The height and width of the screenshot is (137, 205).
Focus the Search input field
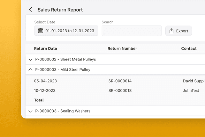pyautogui.click(x=132, y=31)
